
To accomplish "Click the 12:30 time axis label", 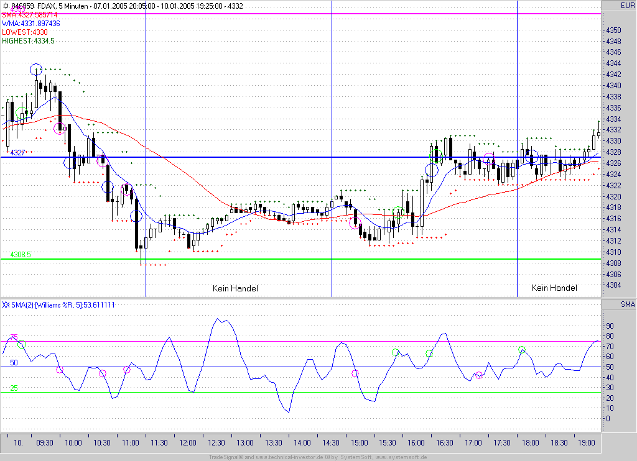I will point(216,443).
